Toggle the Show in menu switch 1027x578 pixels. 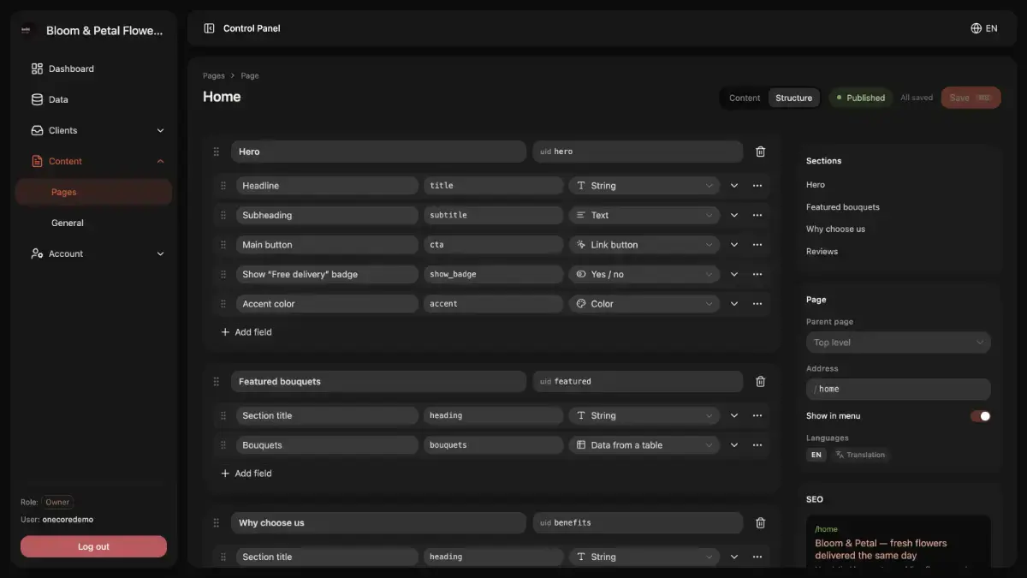point(981,416)
